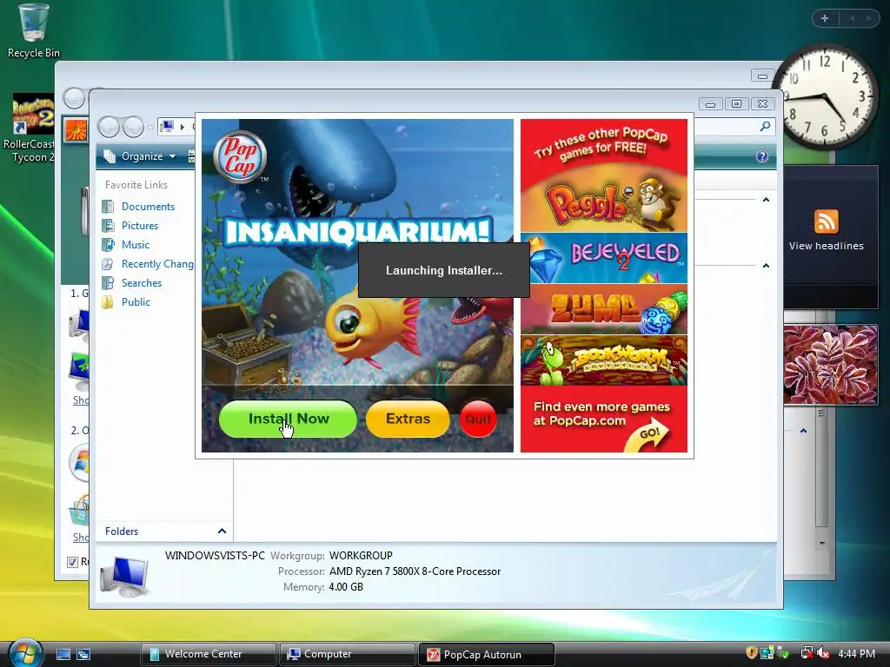
Task: Open the Bejeweled 2 promo banner
Action: pos(604,258)
